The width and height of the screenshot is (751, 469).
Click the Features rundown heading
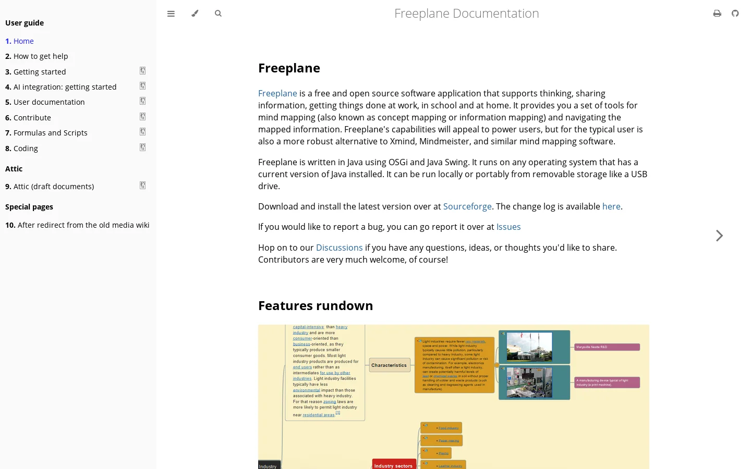316,306
